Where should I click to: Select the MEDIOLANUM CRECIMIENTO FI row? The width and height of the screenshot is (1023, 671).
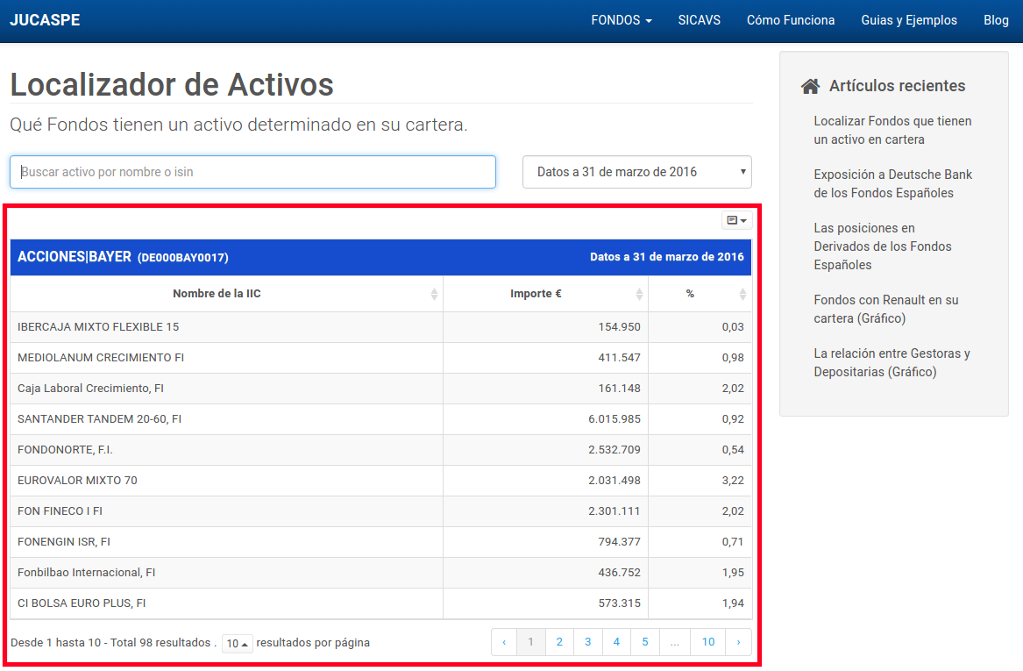click(x=381, y=358)
